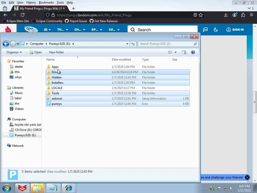Open the address bar history dropdown
The width and height of the screenshot is (257, 193).
[x=127, y=44]
